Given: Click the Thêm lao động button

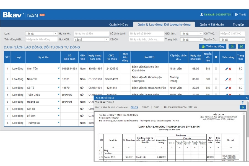Looking at the screenshot, I should click(x=213, y=46).
